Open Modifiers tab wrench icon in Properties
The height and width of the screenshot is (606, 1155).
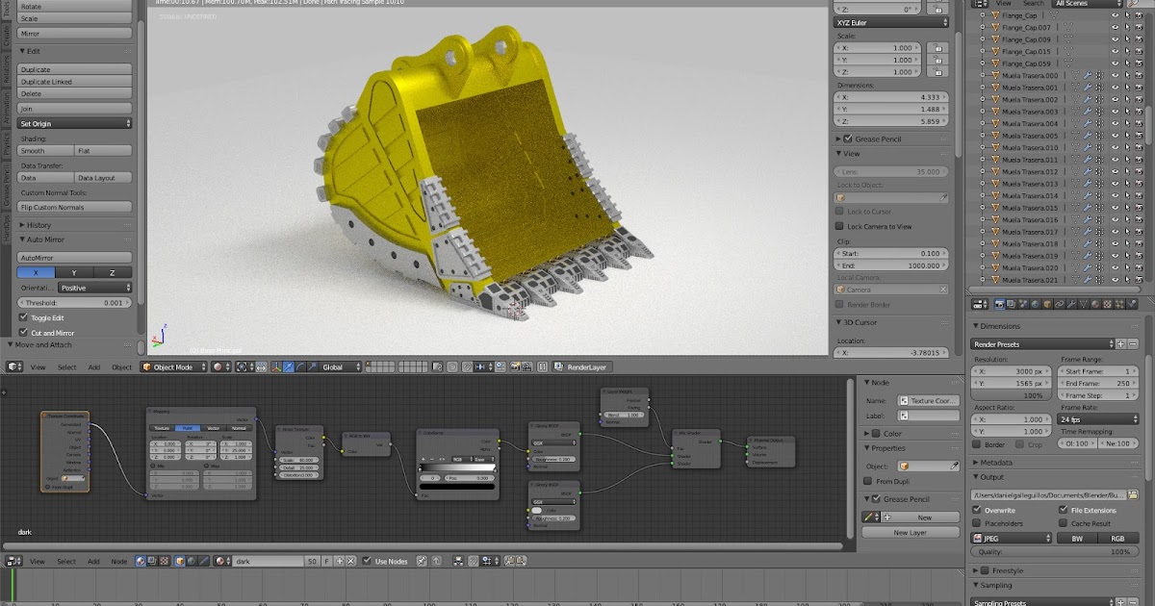1071,304
